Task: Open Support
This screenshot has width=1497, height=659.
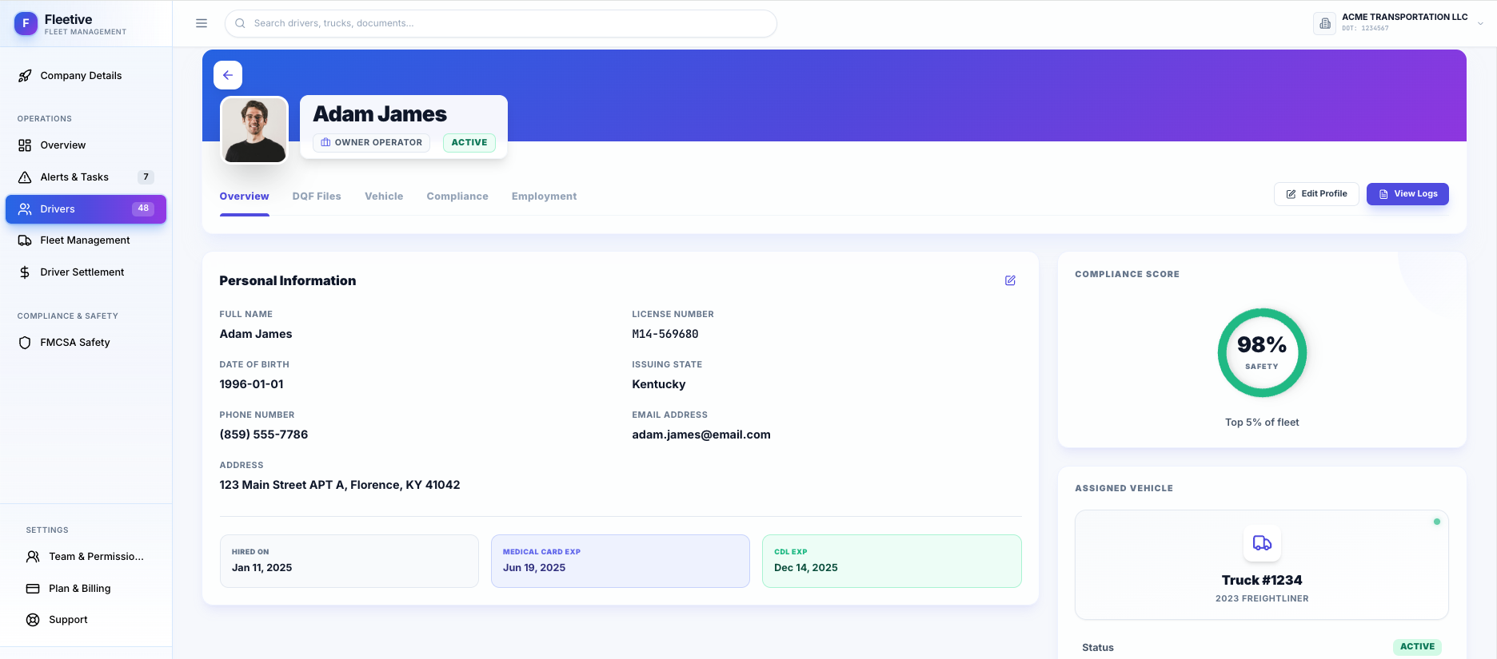Action: 86,620
